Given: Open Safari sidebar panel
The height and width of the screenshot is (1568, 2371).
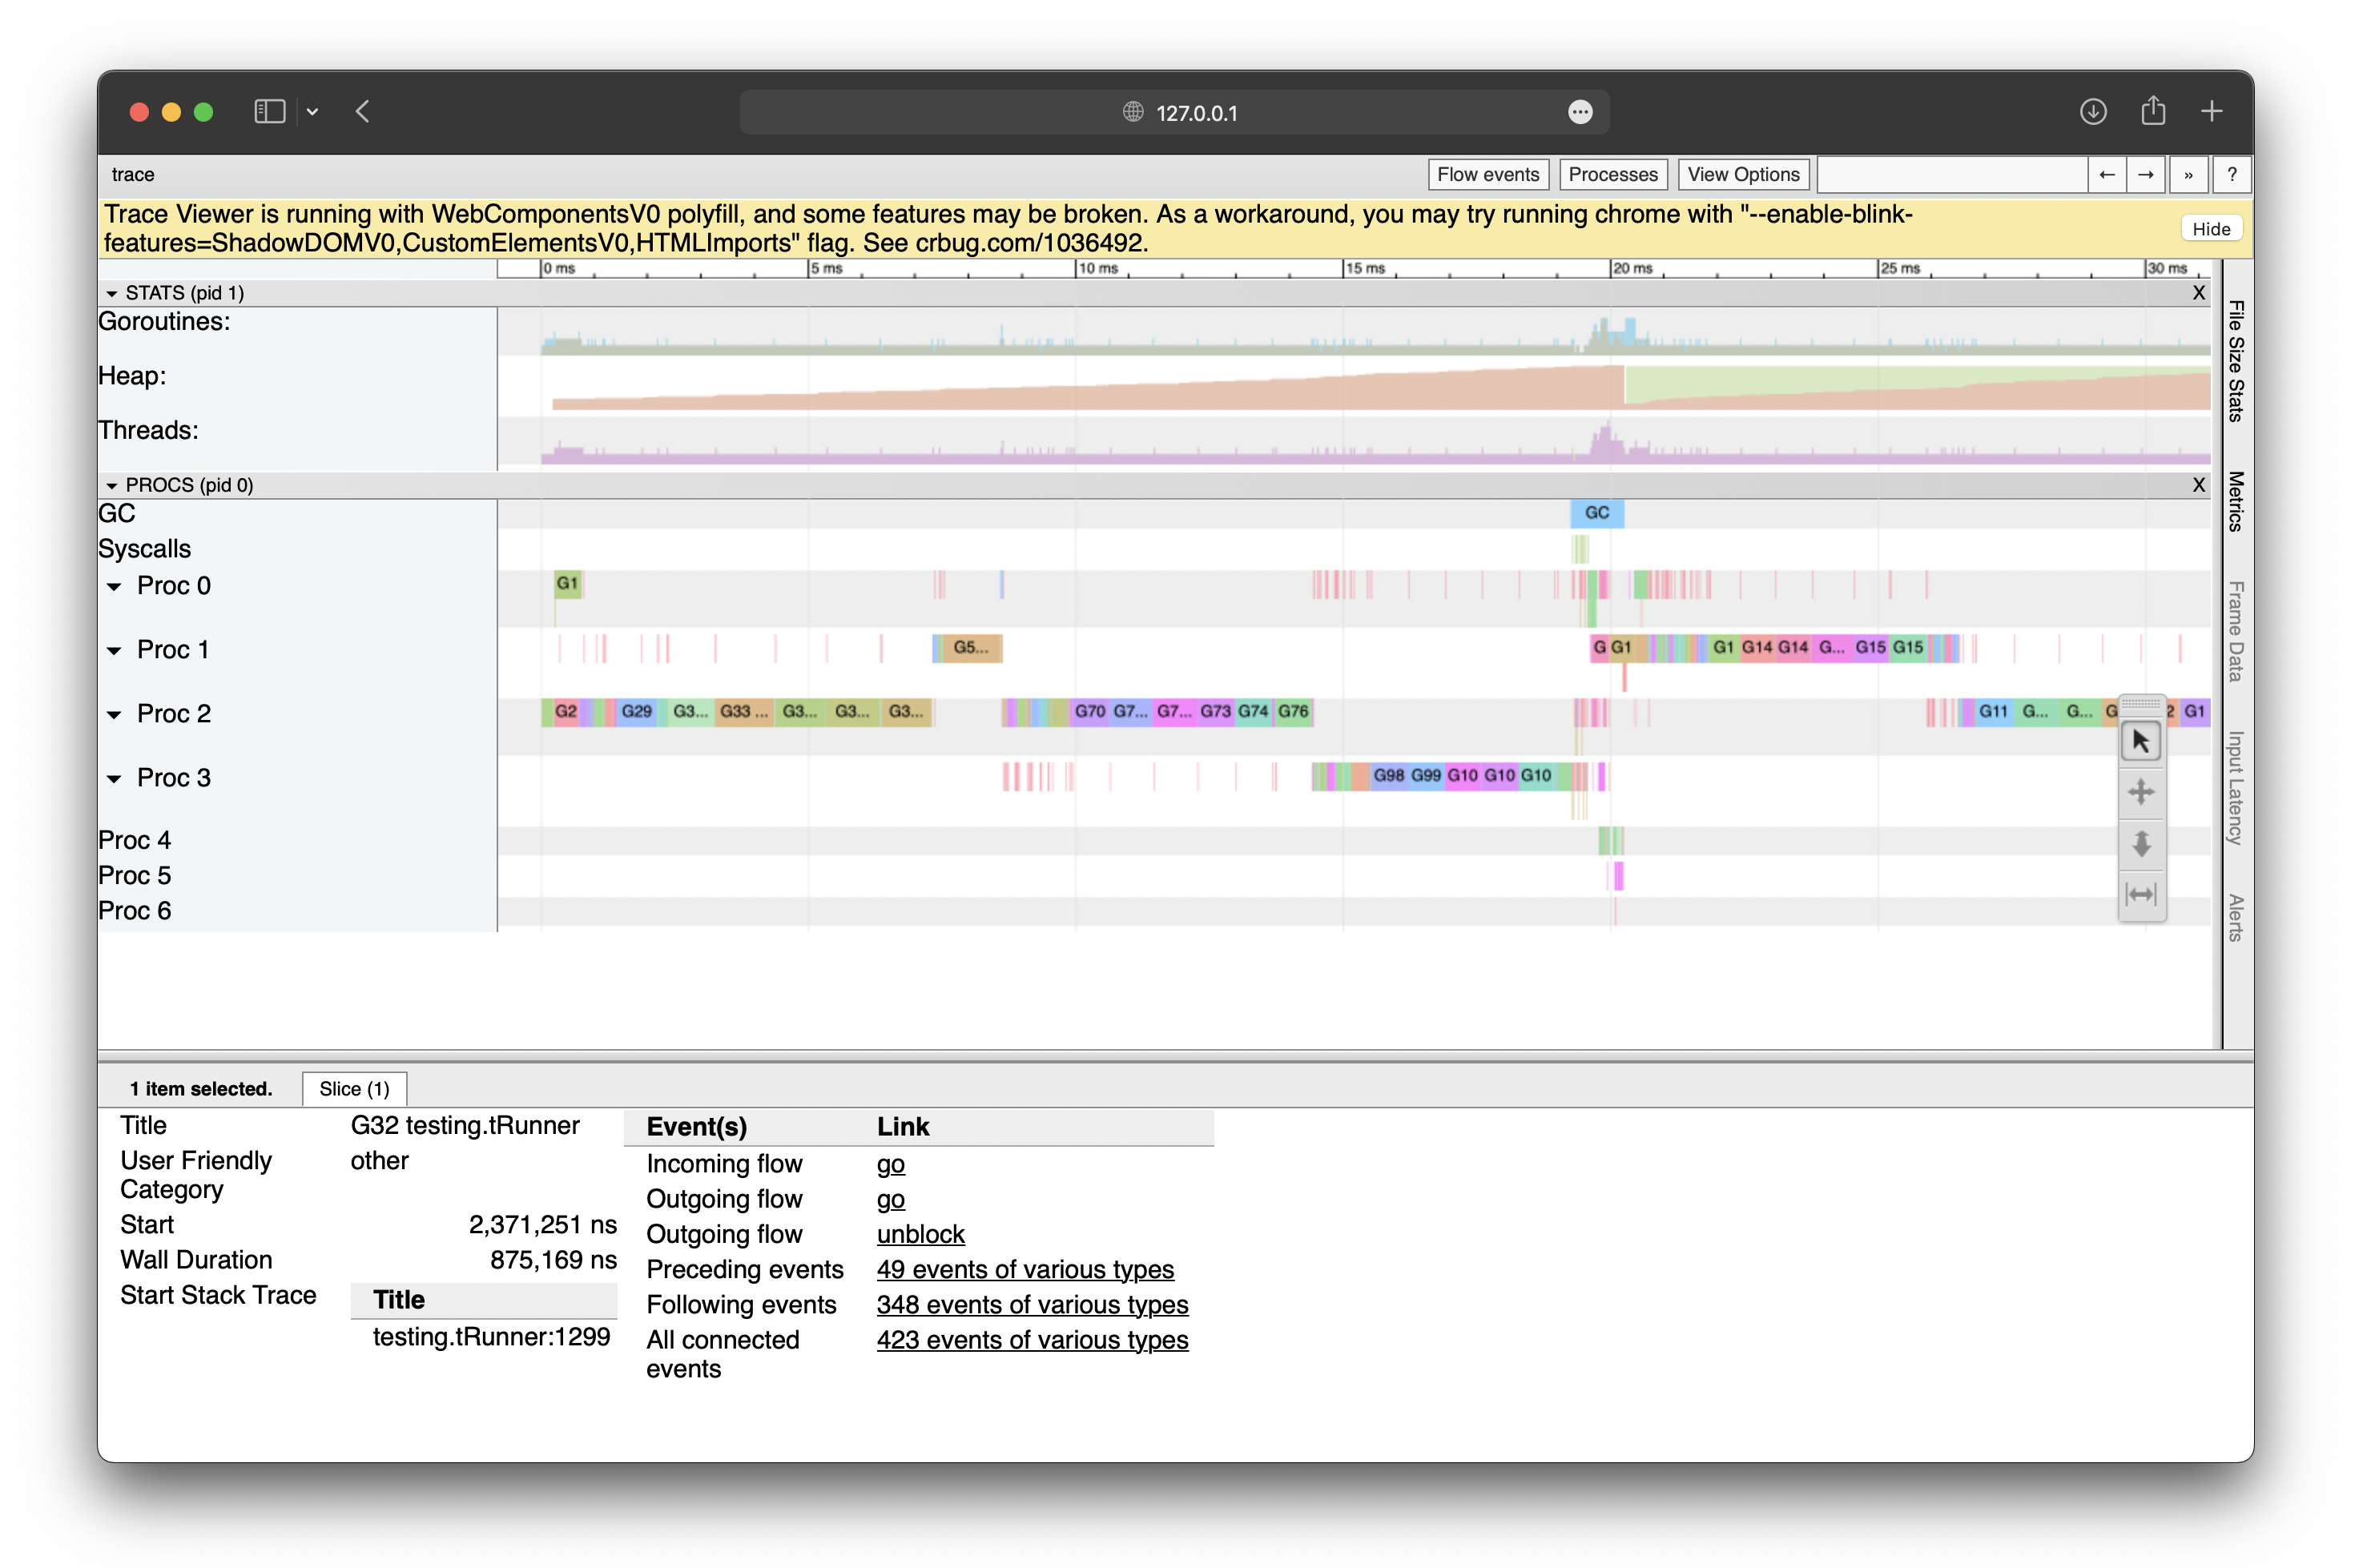Looking at the screenshot, I should pyautogui.click(x=269, y=112).
